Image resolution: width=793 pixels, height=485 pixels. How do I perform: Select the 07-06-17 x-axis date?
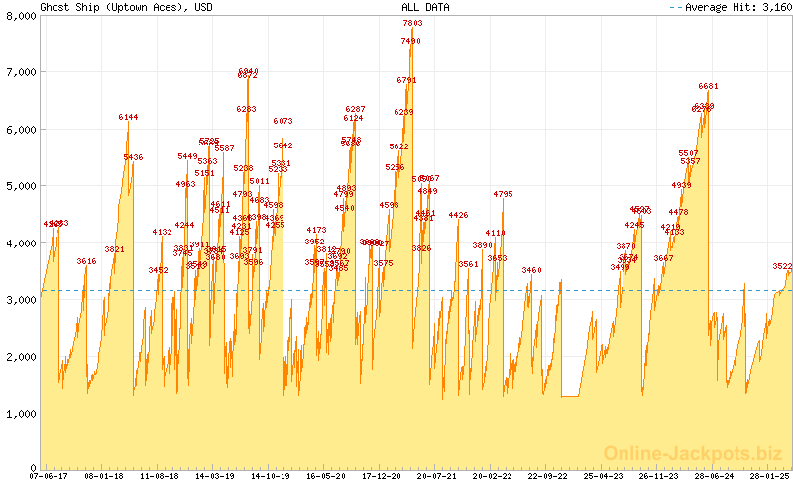pos(49,476)
